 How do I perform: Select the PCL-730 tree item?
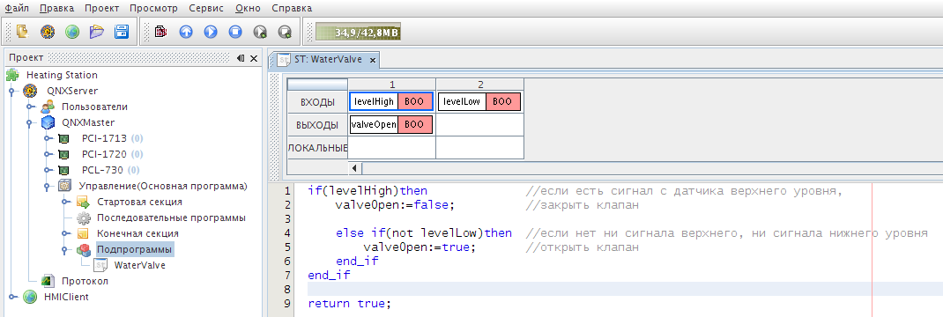point(102,171)
